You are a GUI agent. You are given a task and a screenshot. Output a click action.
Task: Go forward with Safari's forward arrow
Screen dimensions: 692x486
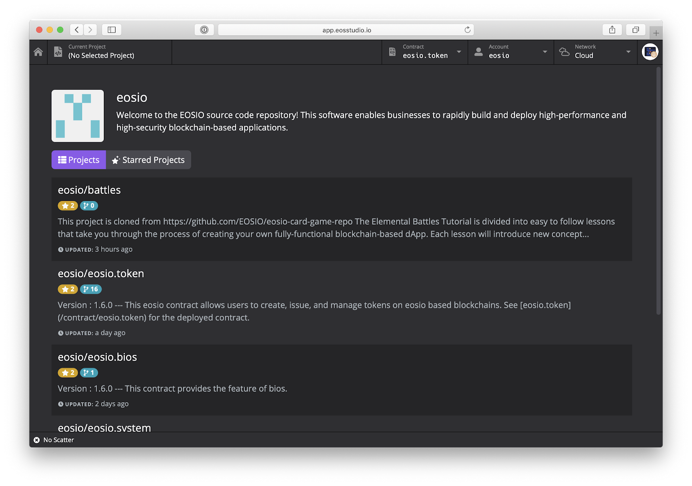click(90, 30)
